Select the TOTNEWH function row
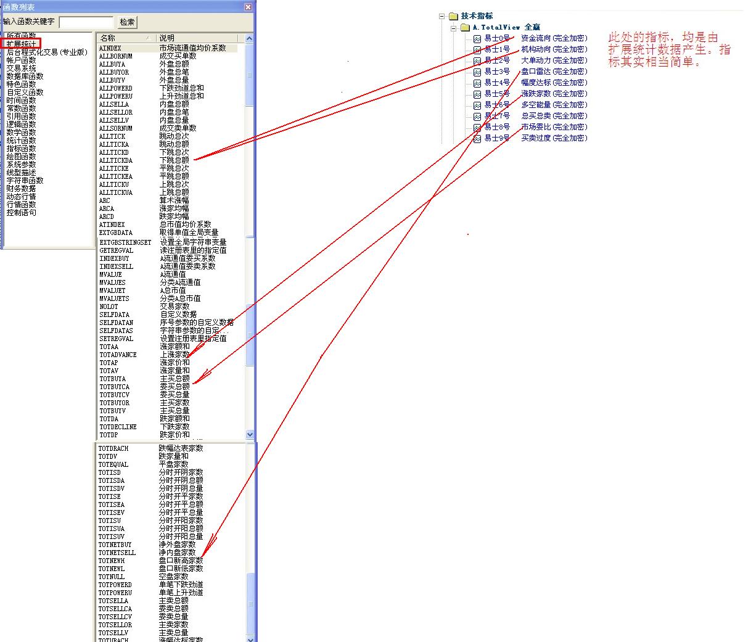This screenshot has height=642, width=751. [x=112, y=561]
